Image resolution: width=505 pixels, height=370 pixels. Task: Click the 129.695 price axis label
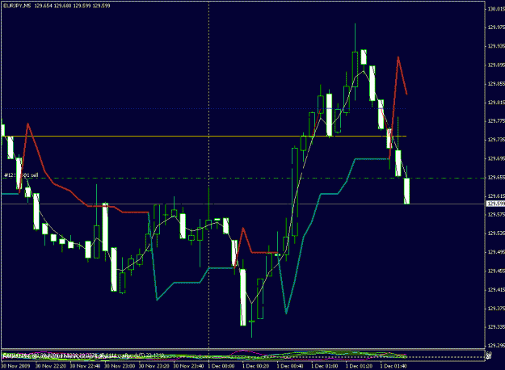496,158
